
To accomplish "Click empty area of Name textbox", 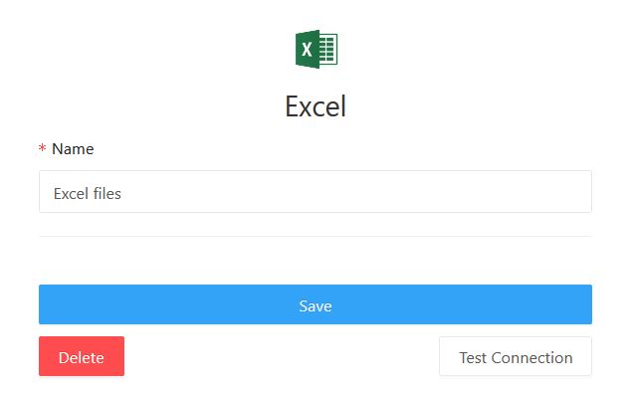I will coord(357,191).
